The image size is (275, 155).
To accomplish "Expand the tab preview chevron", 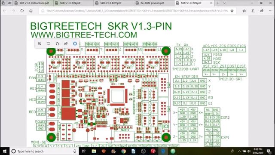I will pos(224,3).
